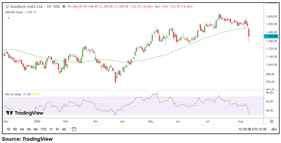The image size is (281, 143).
Task: Click the TradingView logo on the chart
Action: 25,113
